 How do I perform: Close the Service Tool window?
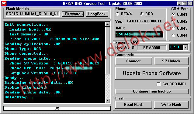pyautogui.click(x=190, y=4)
